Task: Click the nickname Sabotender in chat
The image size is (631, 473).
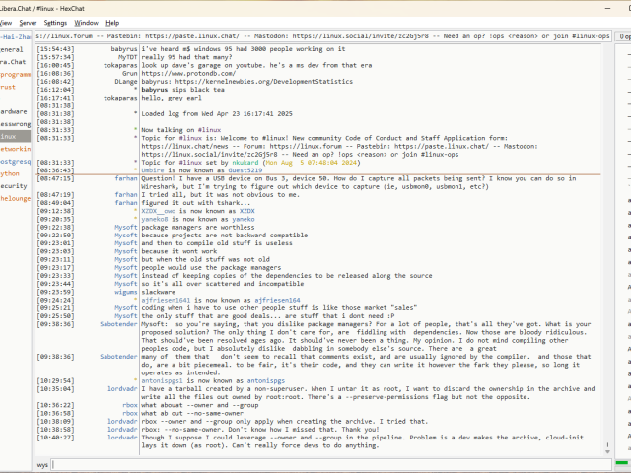Action: pos(118,323)
